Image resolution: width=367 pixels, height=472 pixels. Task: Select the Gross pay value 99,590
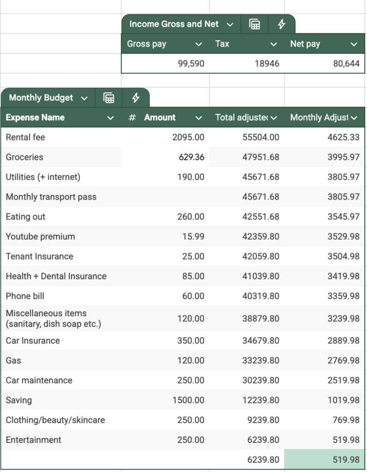[x=165, y=64]
